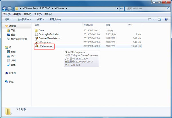Click the XYcopy.exe application icon

tap(36, 42)
